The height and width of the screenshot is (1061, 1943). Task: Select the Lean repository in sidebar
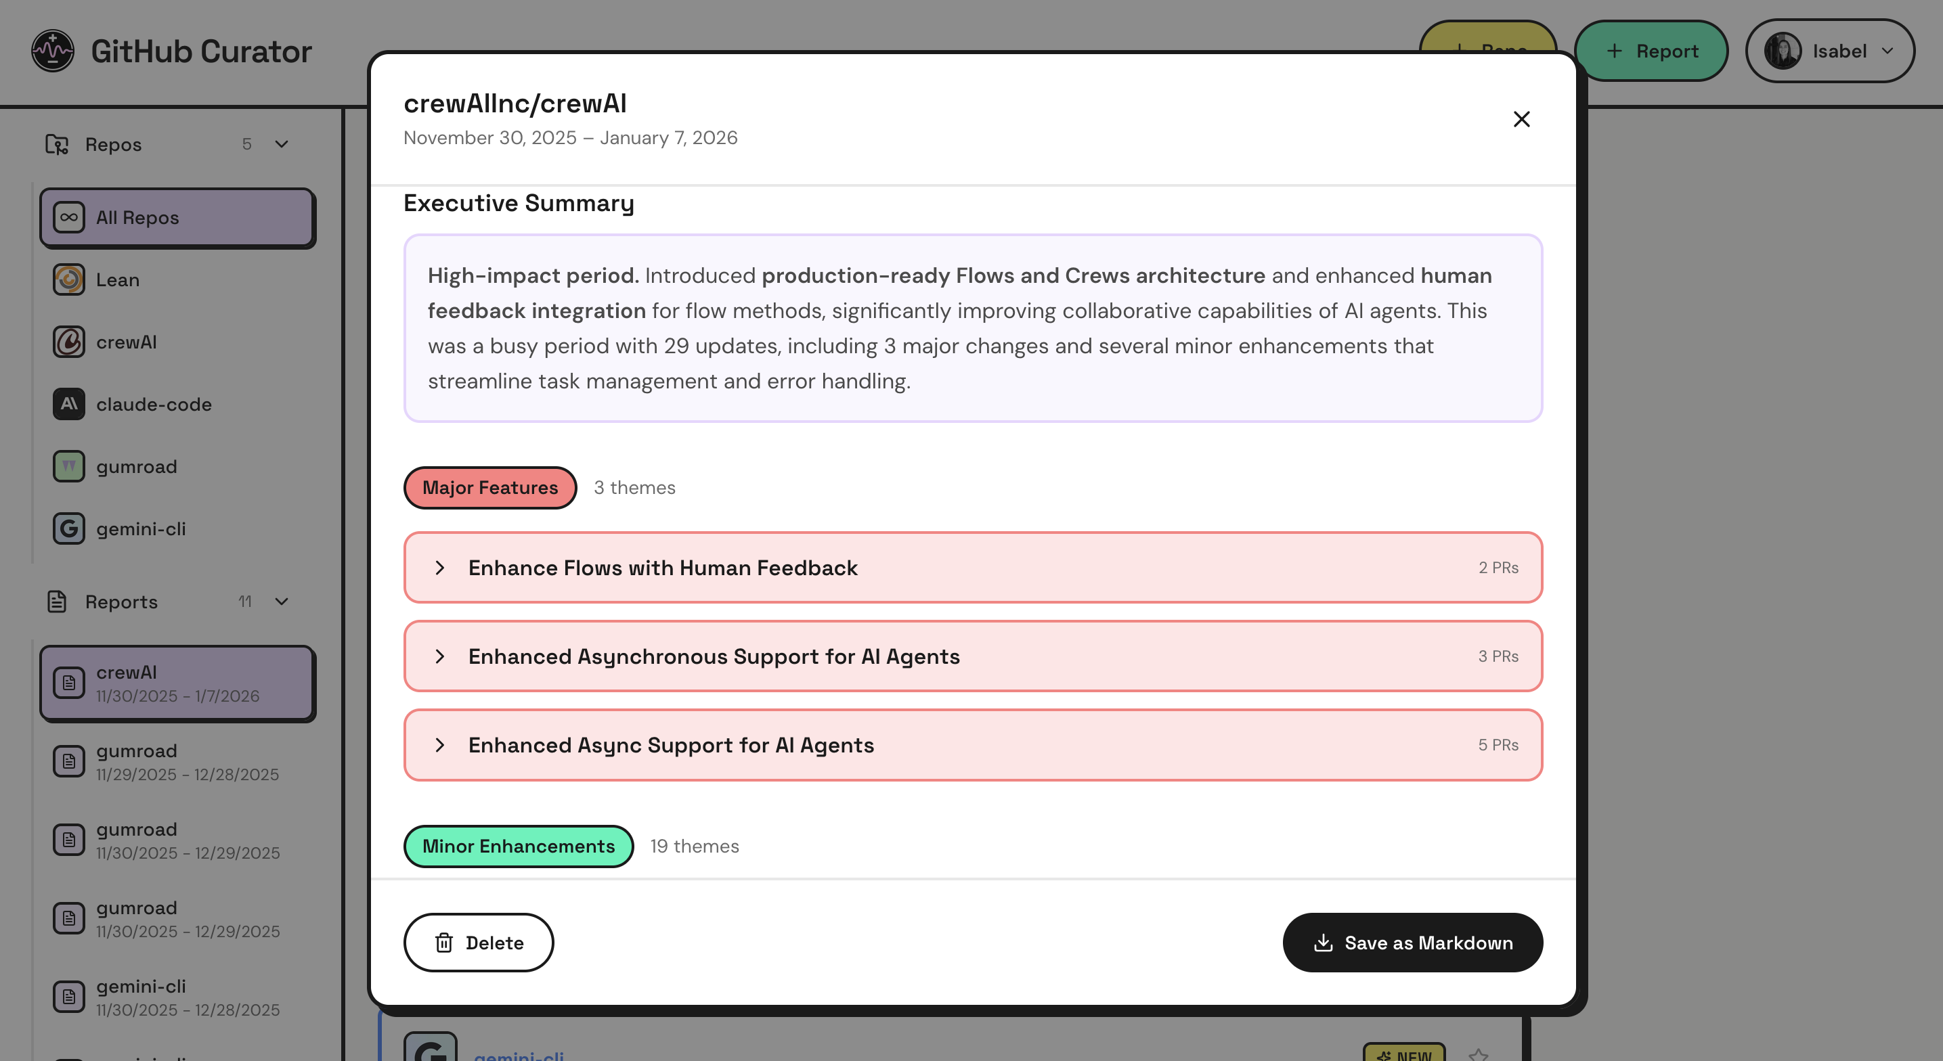click(x=117, y=279)
